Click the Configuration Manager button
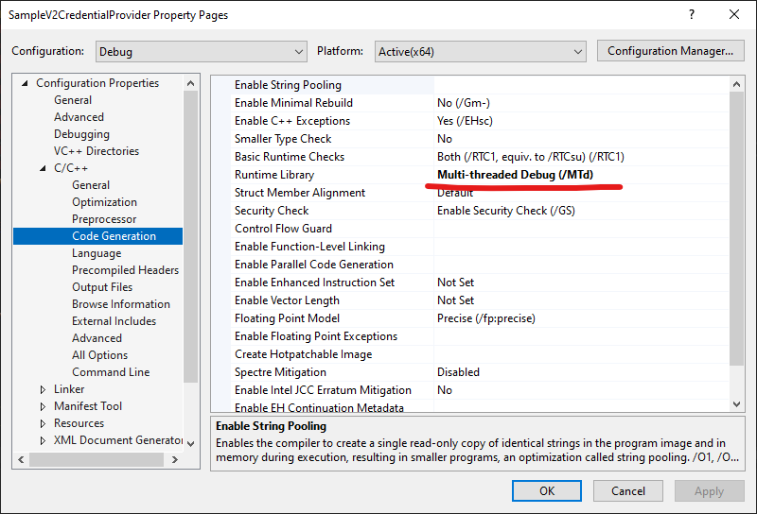The width and height of the screenshot is (757, 514). pyautogui.click(x=670, y=51)
